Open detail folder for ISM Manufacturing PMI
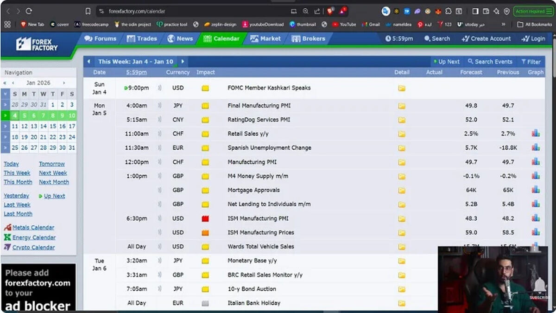The width and height of the screenshot is (556, 313). coord(402,218)
